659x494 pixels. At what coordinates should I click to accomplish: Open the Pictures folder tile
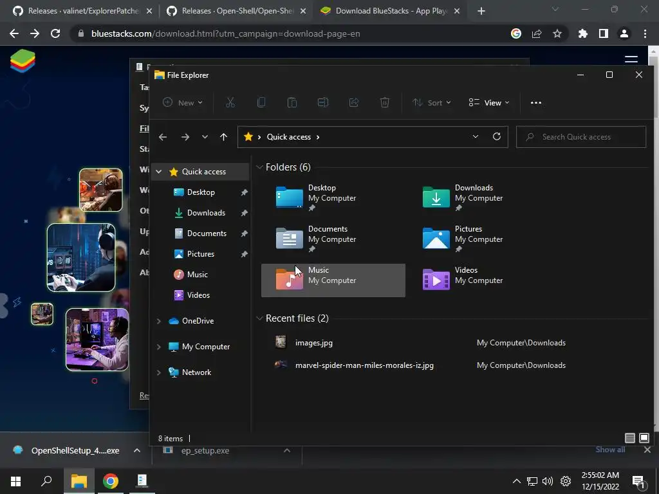point(479,239)
